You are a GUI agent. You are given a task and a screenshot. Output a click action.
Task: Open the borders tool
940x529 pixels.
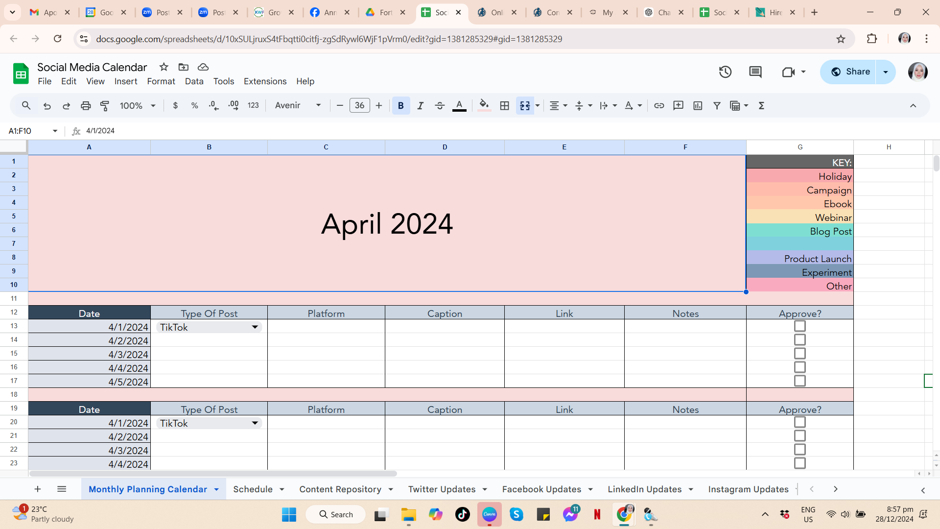tap(504, 105)
